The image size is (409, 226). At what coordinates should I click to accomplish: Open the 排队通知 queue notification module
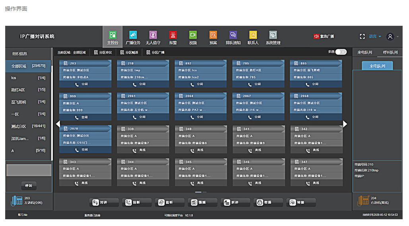tap(233, 37)
